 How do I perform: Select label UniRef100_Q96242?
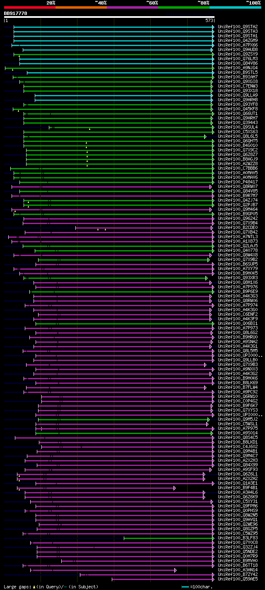click(x=238, y=219)
